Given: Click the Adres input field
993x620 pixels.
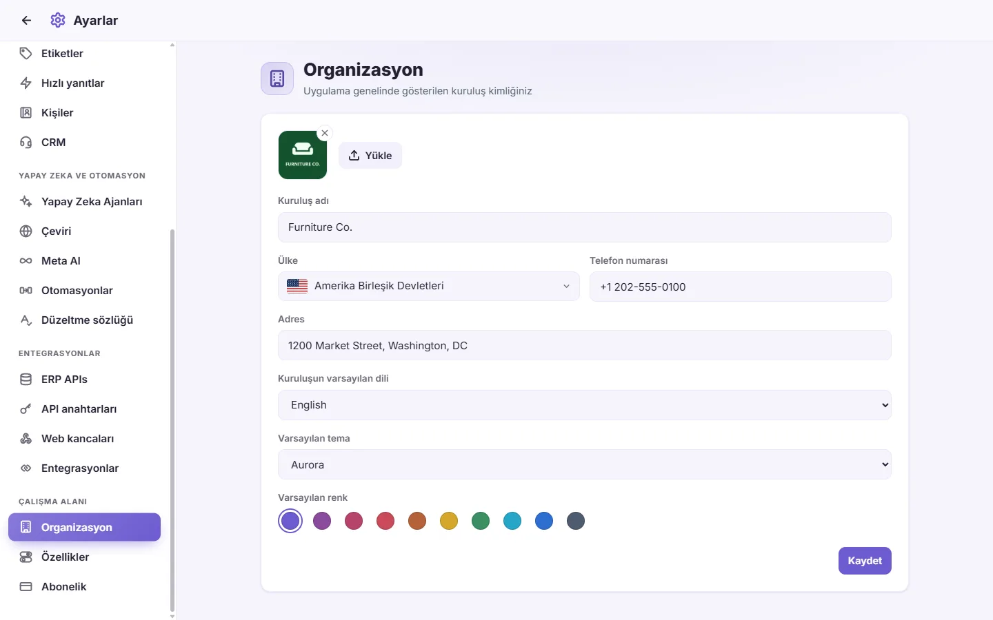Looking at the screenshot, I should click(585, 346).
